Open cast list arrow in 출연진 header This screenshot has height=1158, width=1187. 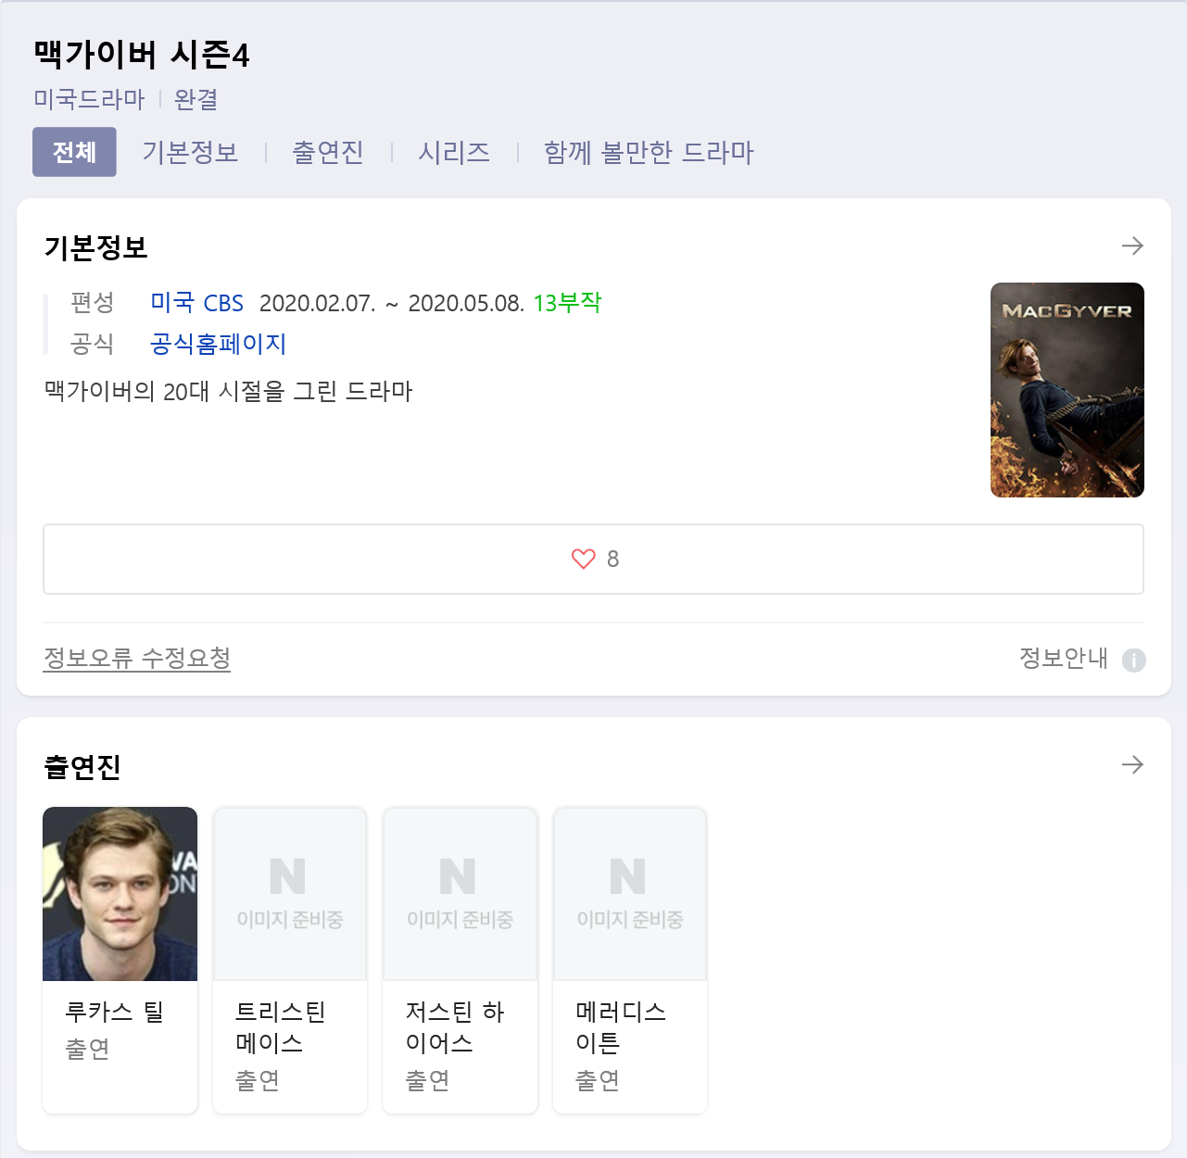(1132, 764)
